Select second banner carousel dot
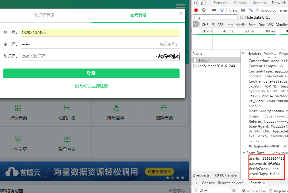 [172, 178]
